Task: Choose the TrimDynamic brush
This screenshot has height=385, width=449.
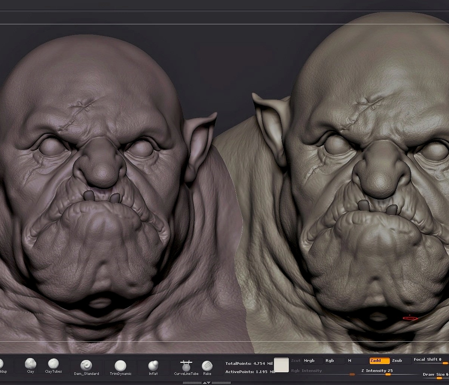Action: point(120,367)
